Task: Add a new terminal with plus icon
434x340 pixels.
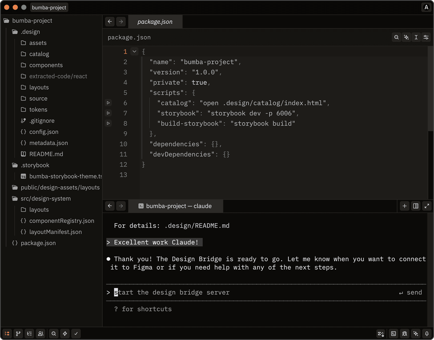Action: (405, 206)
